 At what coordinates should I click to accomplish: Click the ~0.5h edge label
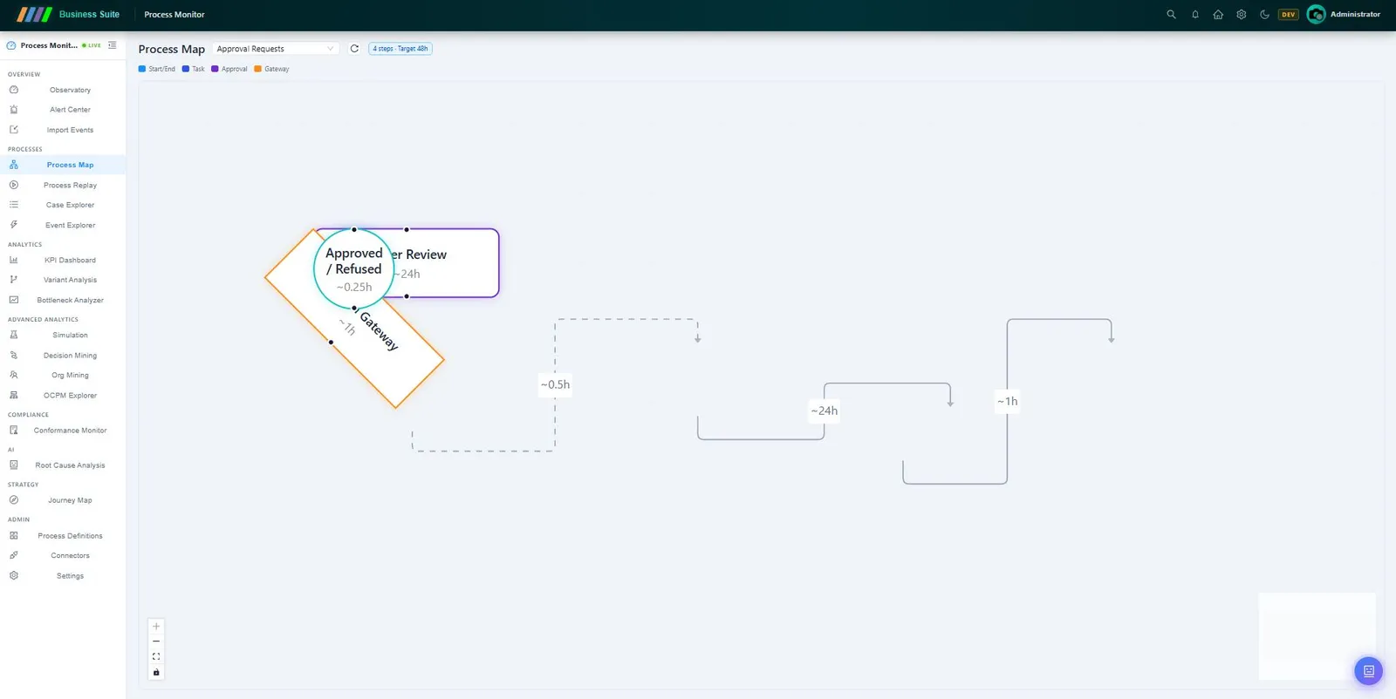click(555, 384)
